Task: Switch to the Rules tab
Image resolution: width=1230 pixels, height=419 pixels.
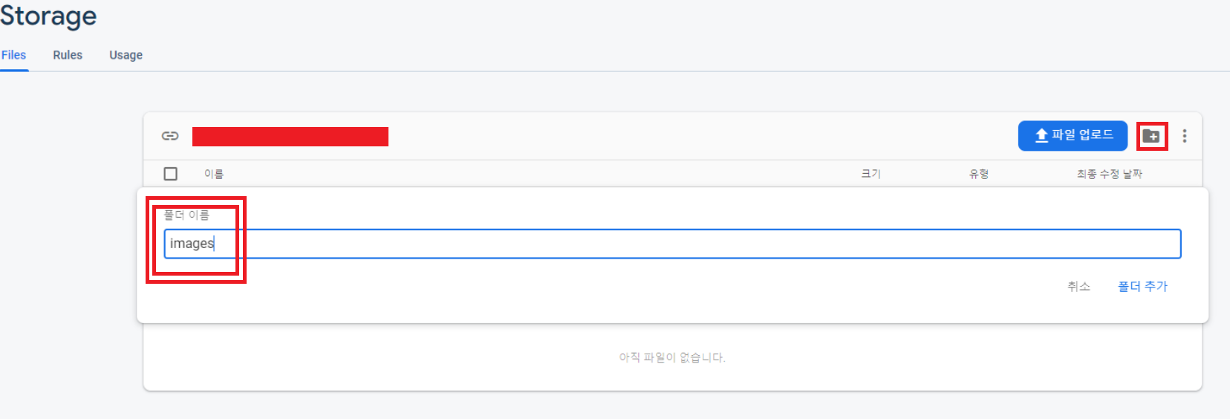Action: pyautogui.click(x=68, y=55)
